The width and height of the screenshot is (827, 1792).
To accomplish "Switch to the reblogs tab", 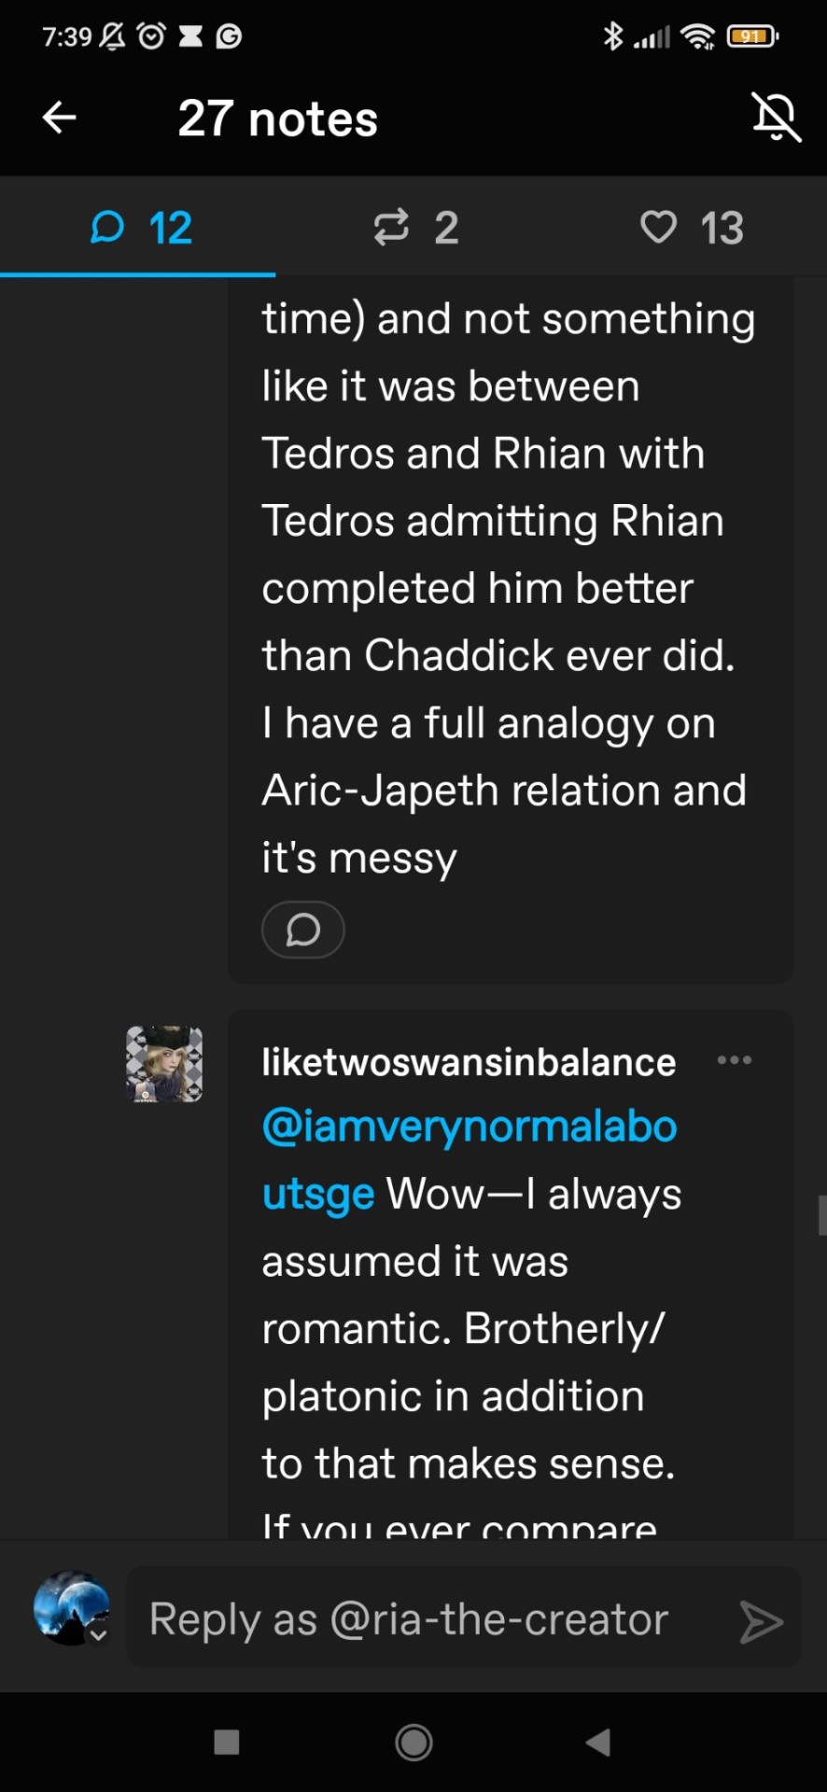I will (415, 228).
